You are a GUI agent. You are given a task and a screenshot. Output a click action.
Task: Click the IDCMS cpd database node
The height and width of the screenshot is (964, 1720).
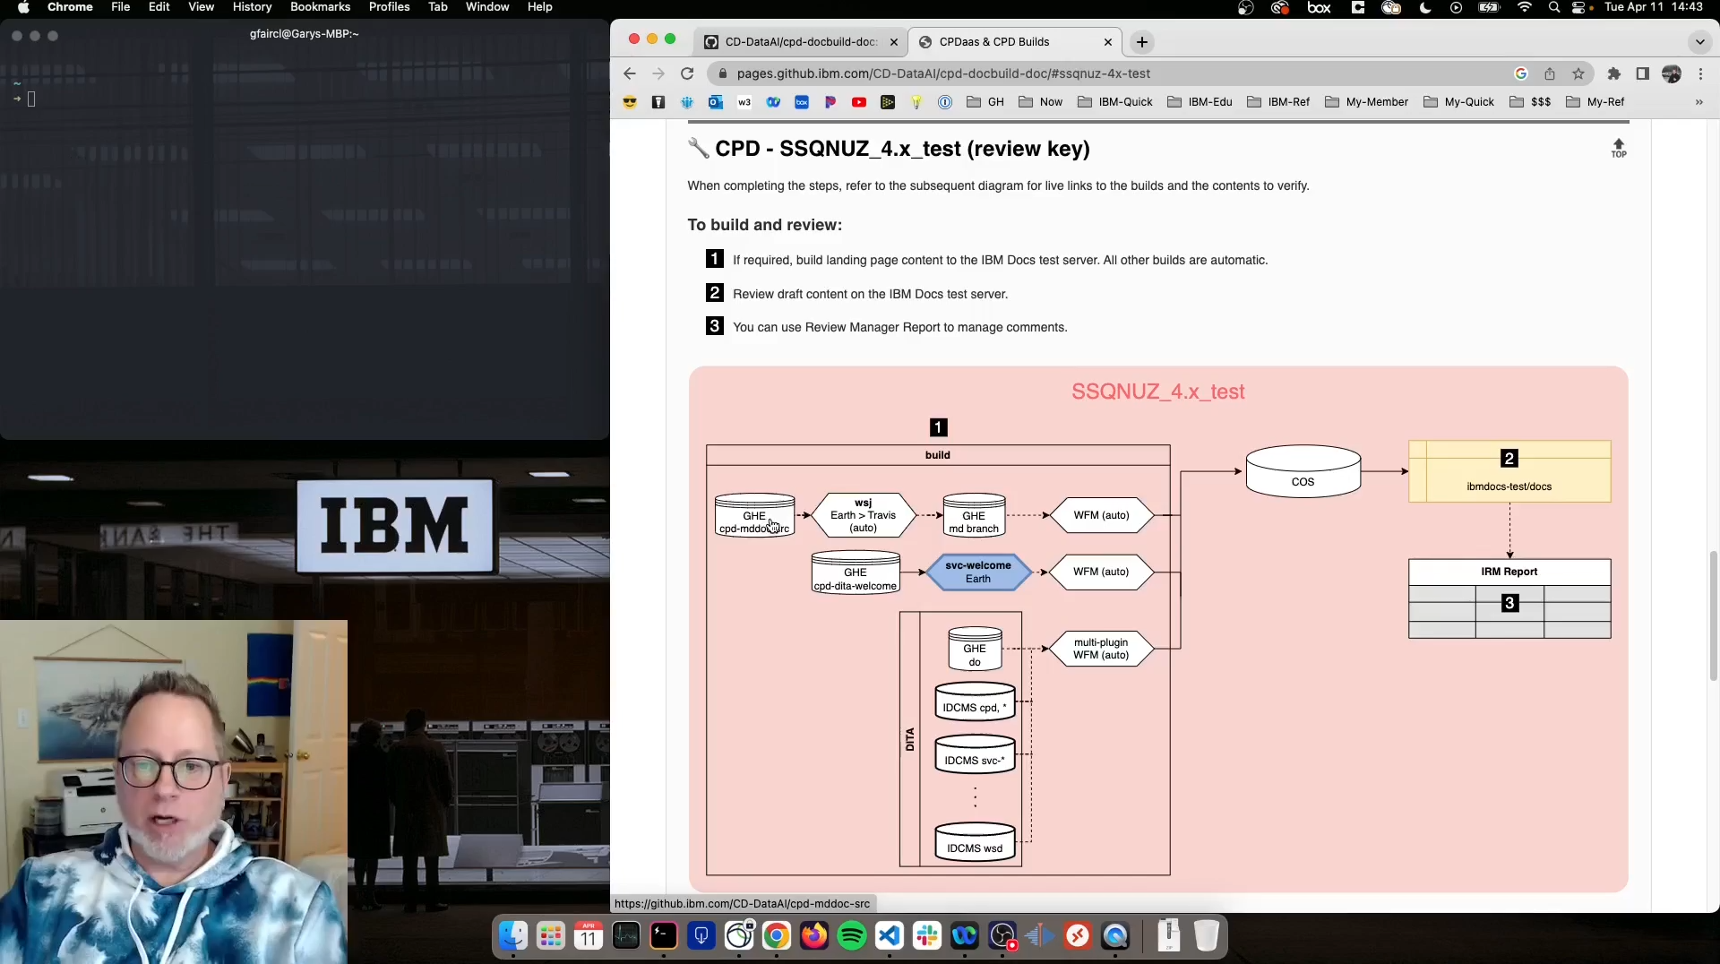tap(975, 701)
